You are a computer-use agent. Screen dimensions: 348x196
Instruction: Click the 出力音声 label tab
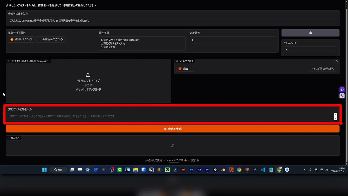click(x=13, y=138)
